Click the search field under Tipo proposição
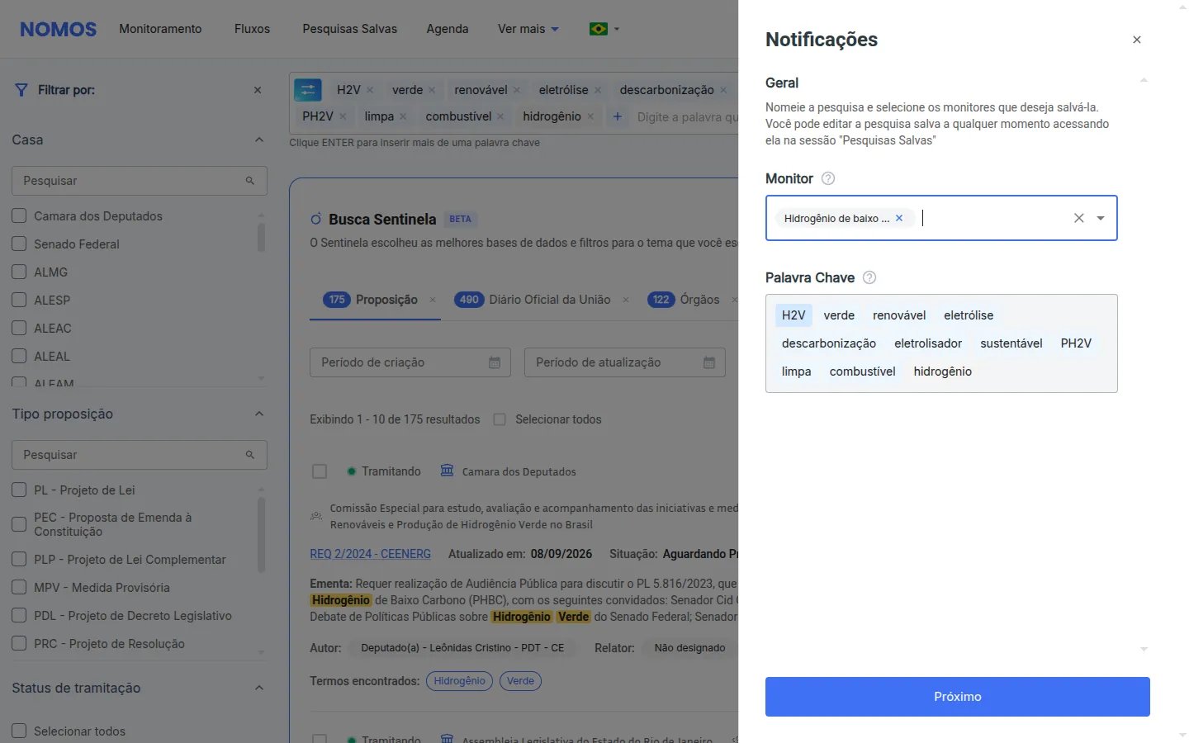 140,455
